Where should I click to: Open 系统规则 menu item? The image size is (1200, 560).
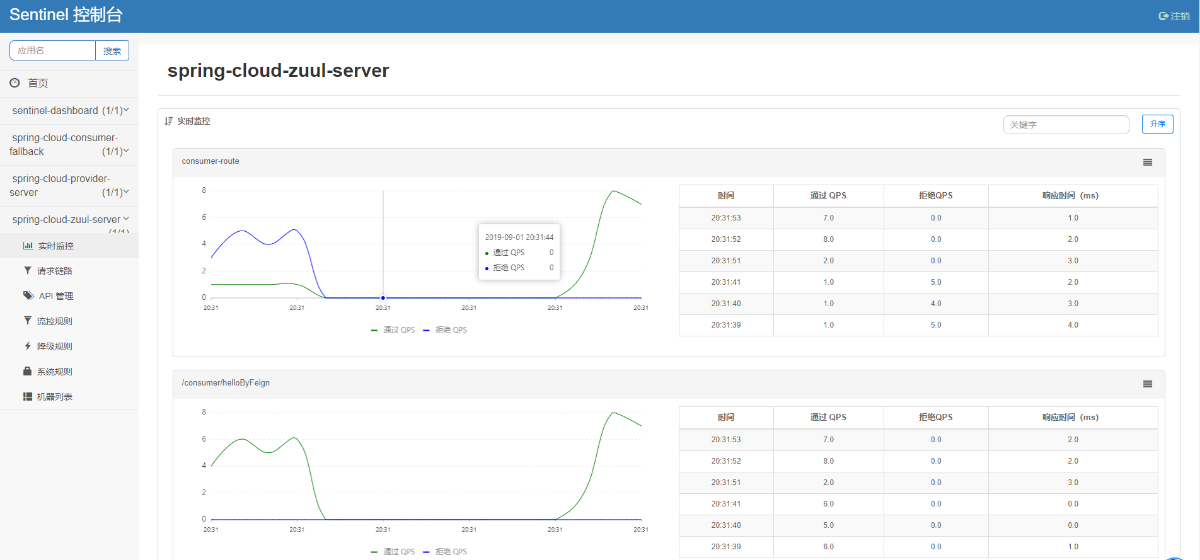(x=69, y=372)
